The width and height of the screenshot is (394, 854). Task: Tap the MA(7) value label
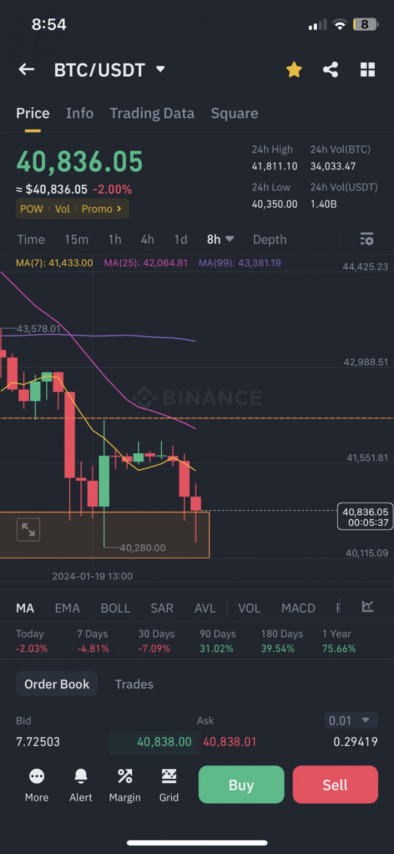click(x=54, y=262)
